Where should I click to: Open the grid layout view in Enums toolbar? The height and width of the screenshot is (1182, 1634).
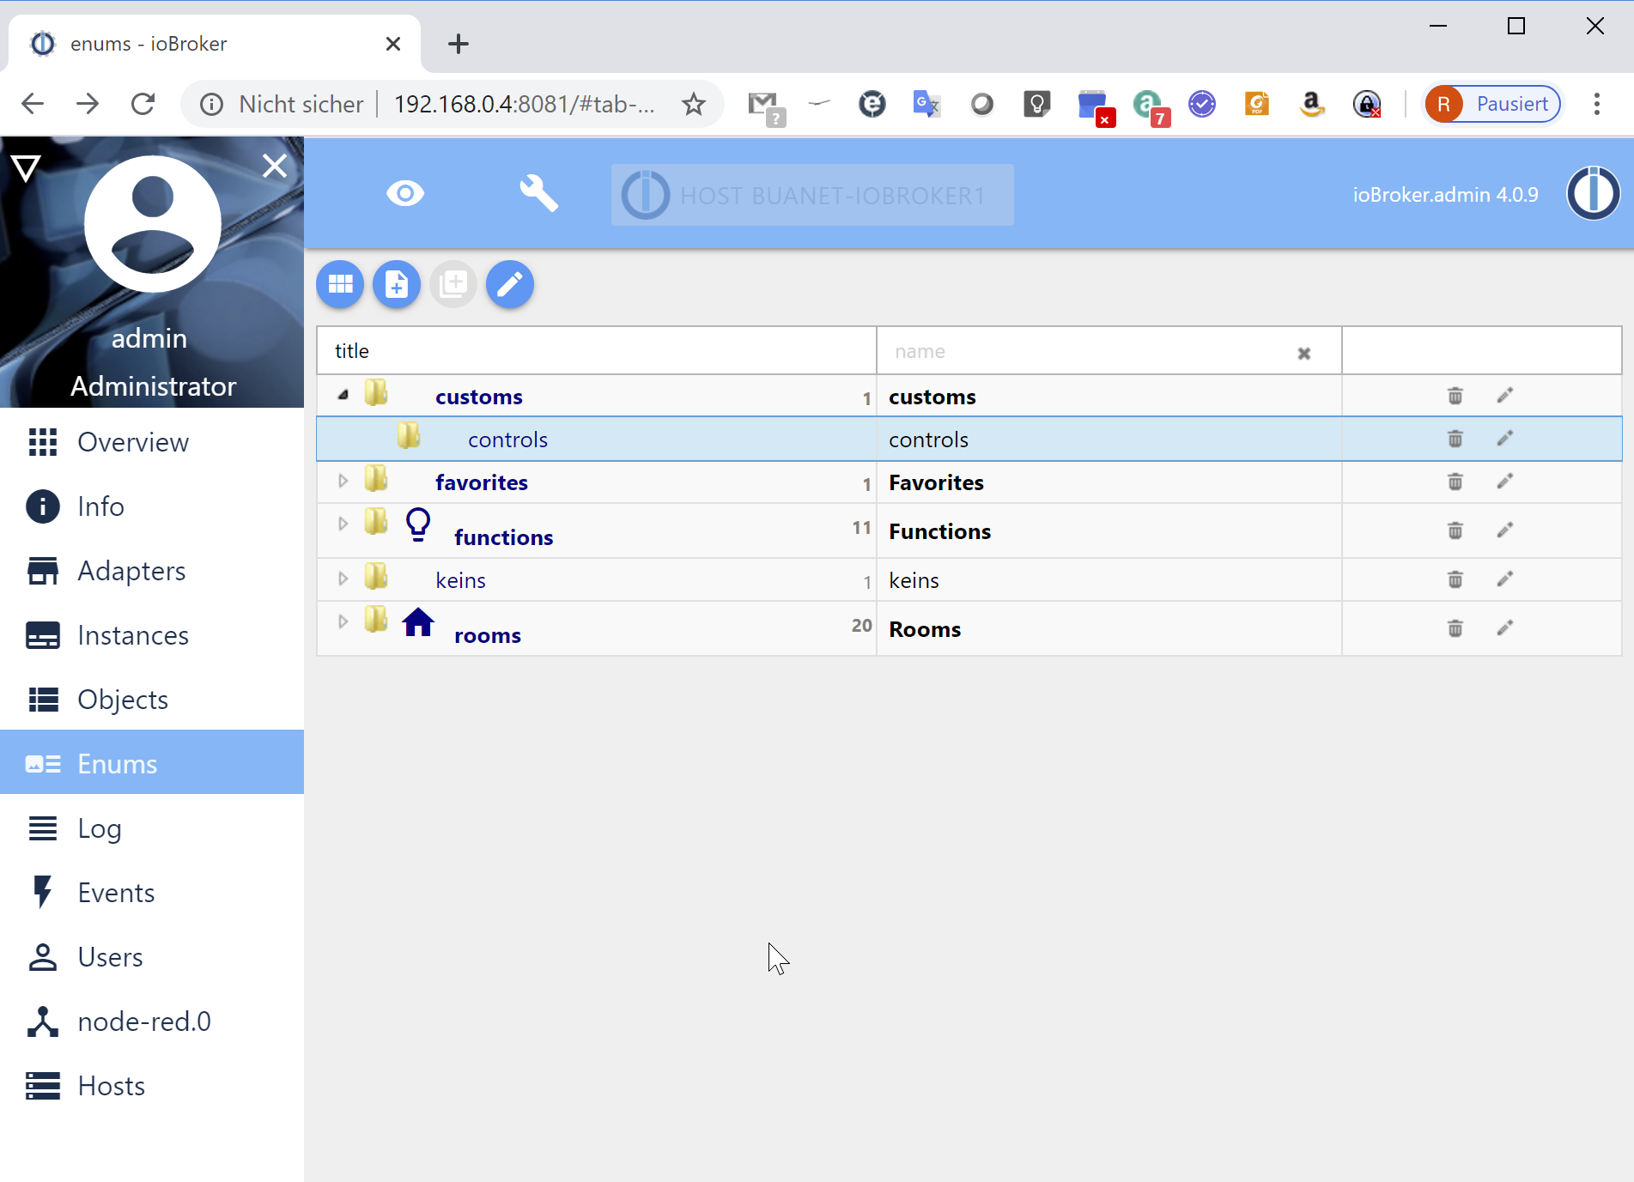pos(339,284)
